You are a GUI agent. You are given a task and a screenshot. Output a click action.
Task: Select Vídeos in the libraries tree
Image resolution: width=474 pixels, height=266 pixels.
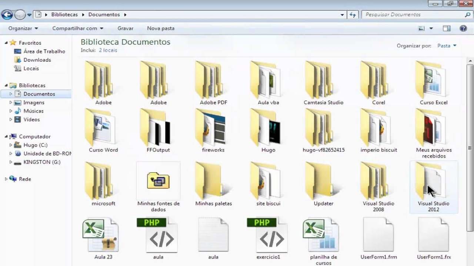click(x=31, y=120)
